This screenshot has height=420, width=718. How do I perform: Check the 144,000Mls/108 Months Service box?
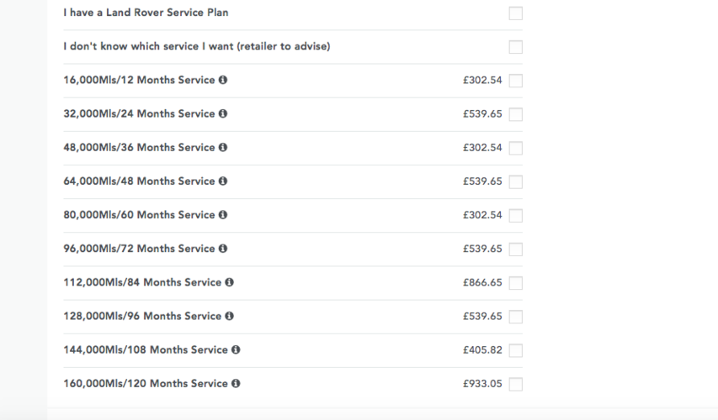pyautogui.click(x=516, y=350)
